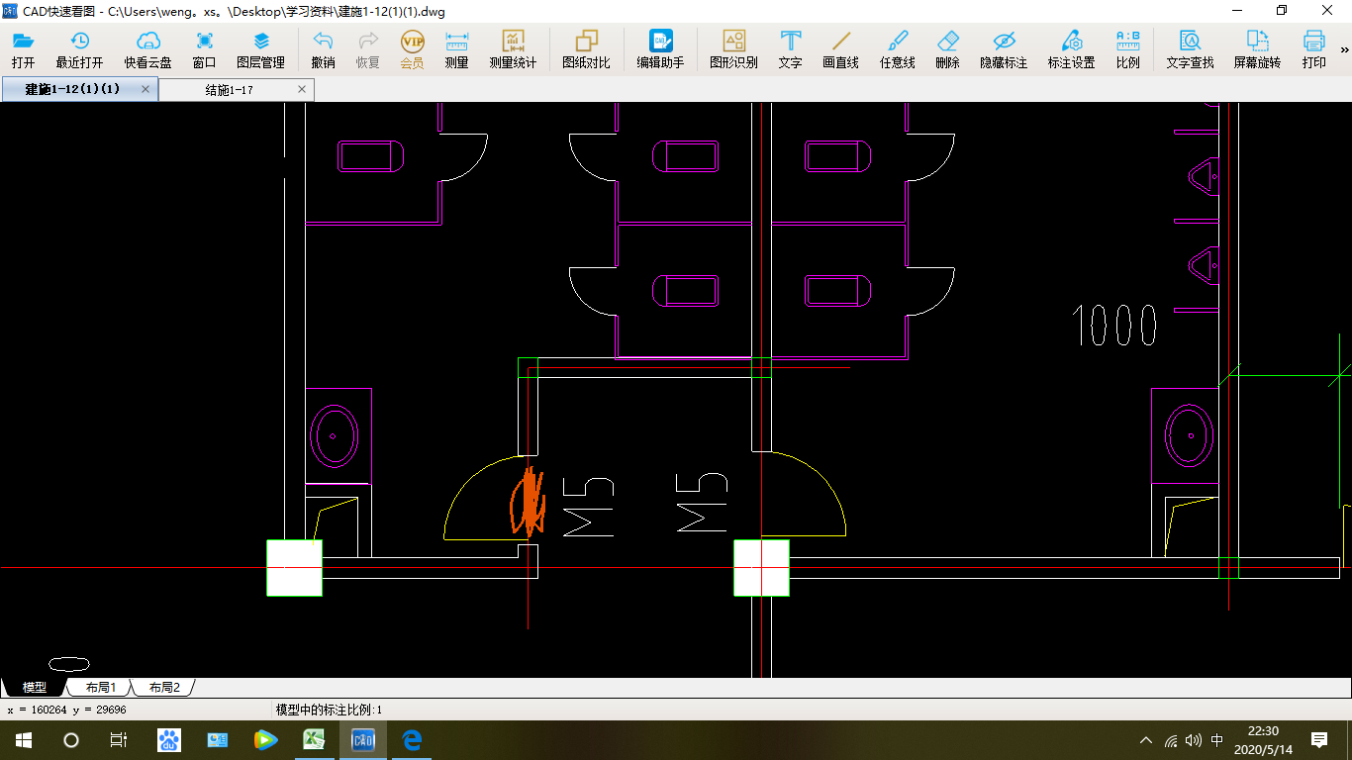Open the network status icon
This screenshot has width=1352, height=760.
point(1171,739)
